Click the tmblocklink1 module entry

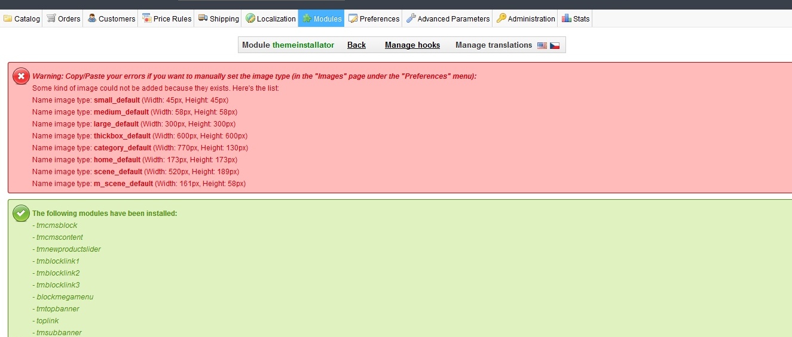(x=56, y=261)
